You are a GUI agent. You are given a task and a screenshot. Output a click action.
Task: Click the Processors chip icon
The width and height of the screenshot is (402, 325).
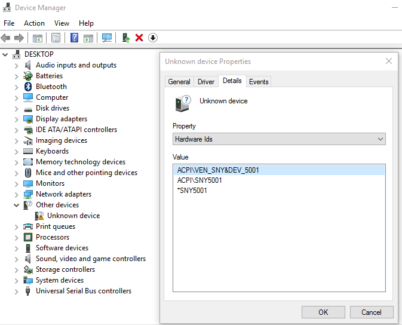pyautogui.click(x=28, y=237)
